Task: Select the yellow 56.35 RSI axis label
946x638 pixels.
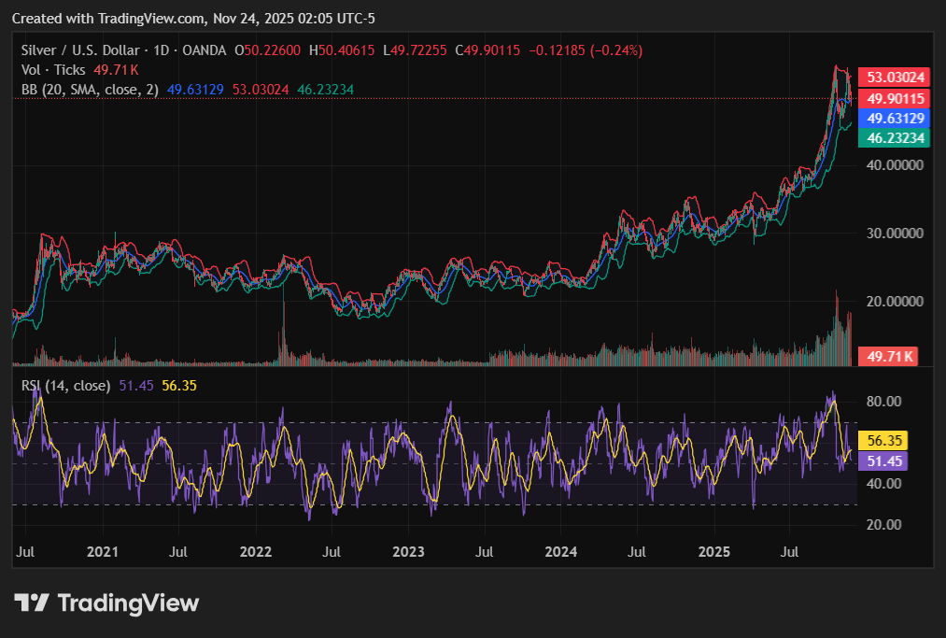Action: click(882, 441)
